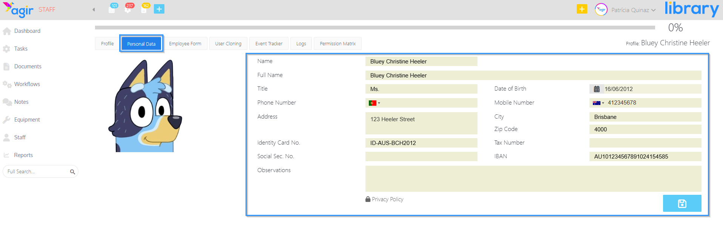The width and height of the screenshot is (723, 225).
Task: Open Workflows from the sidebar
Action: click(27, 84)
